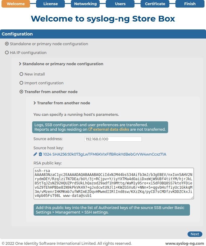Go to the Networking step tab
Viewport: 206px width, 246px height.
(x=85, y=4)
